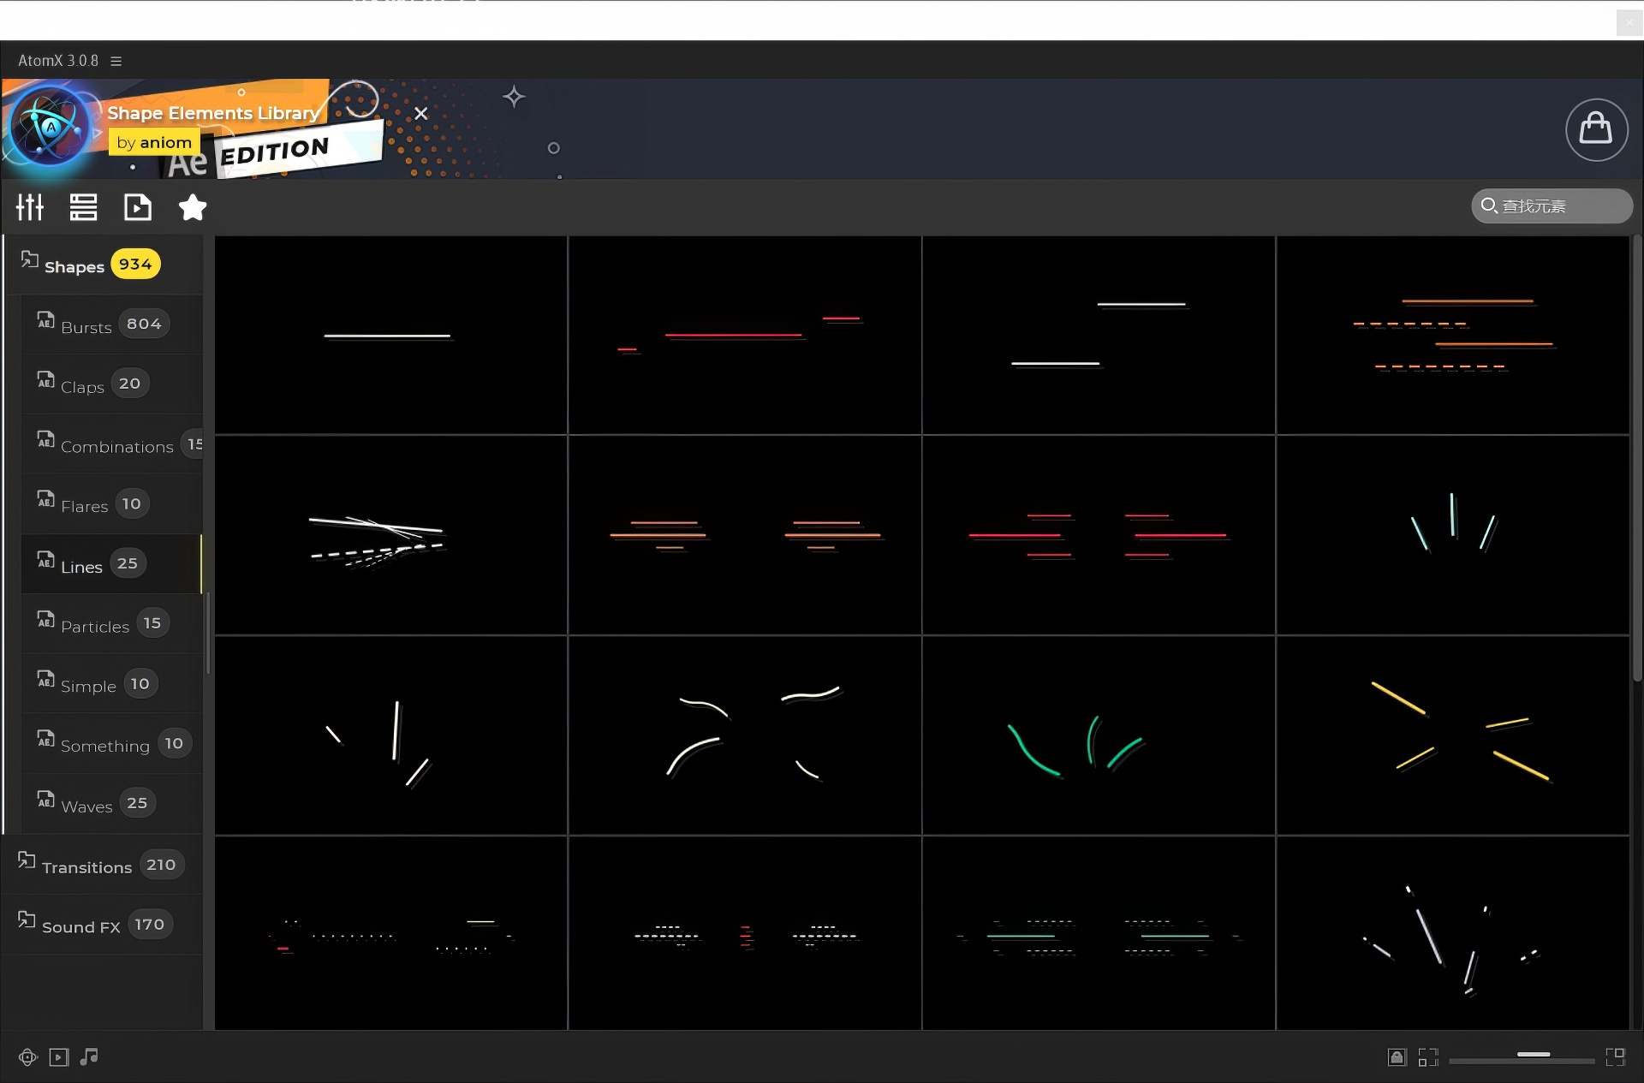This screenshot has height=1083, width=1644.
Task: Click the smaller thumbnail size icon
Action: tap(1428, 1057)
